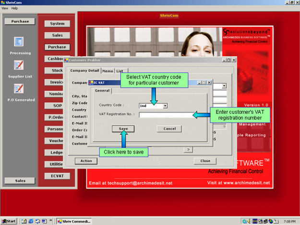Open the Country Code dropdown

point(165,106)
